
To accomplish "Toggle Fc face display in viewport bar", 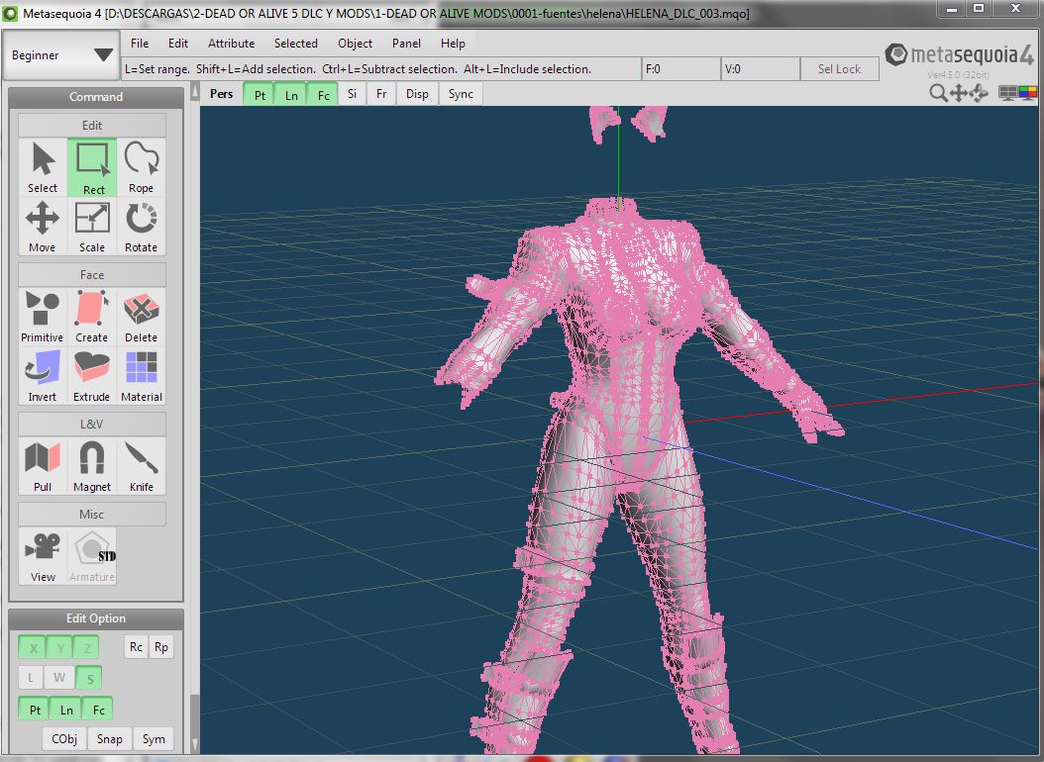I will pos(323,94).
